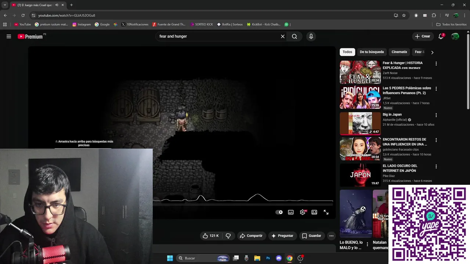Open Chrome media controls icon
The height and width of the screenshot is (264, 470).
click(447, 15)
